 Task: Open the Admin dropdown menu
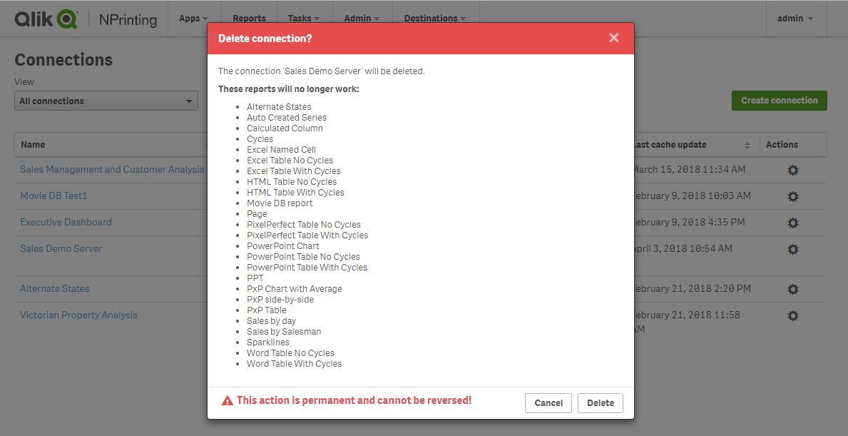click(362, 19)
